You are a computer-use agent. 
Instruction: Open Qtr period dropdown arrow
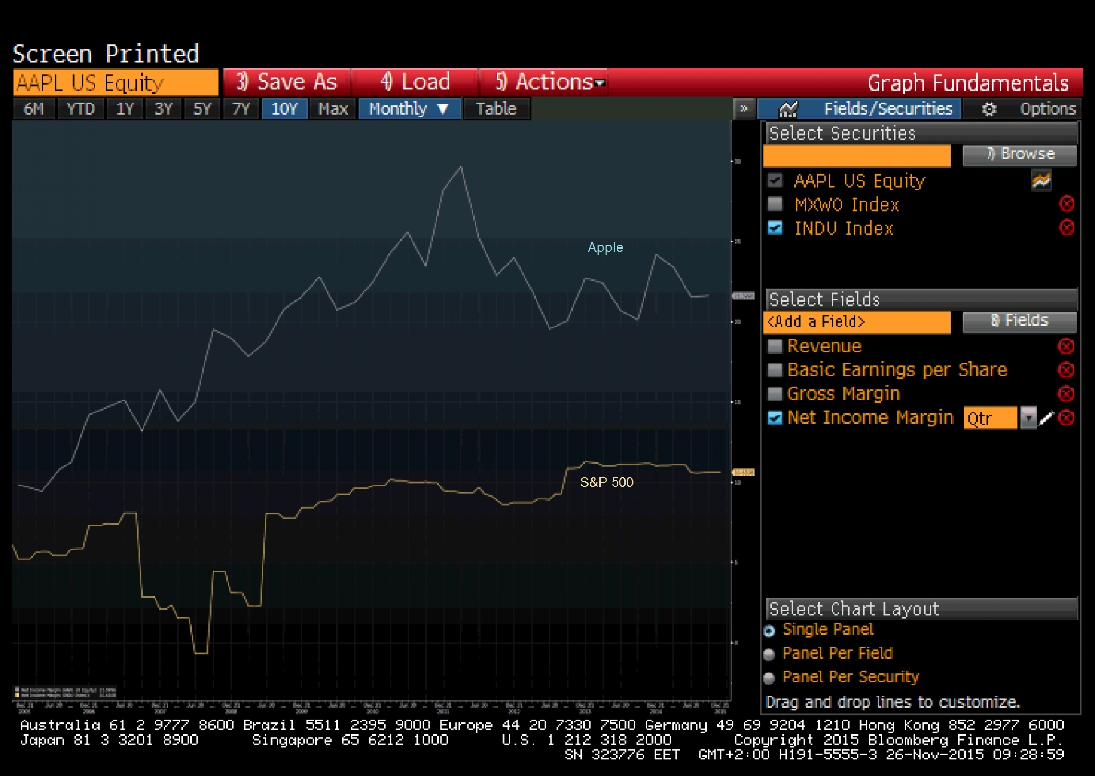coord(1028,418)
